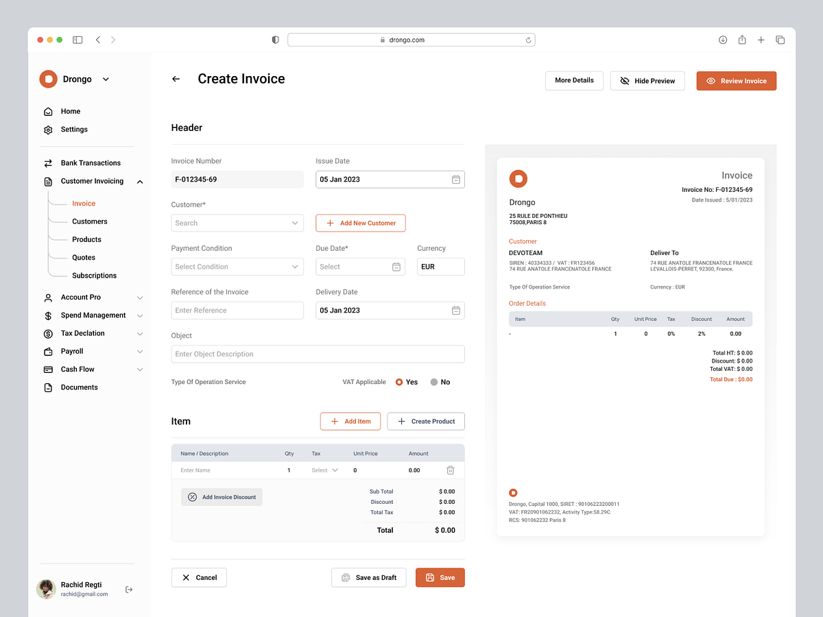Screen dimensions: 823x617
Task: Select Yes for VAT Applicable
Action: tap(398, 382)
